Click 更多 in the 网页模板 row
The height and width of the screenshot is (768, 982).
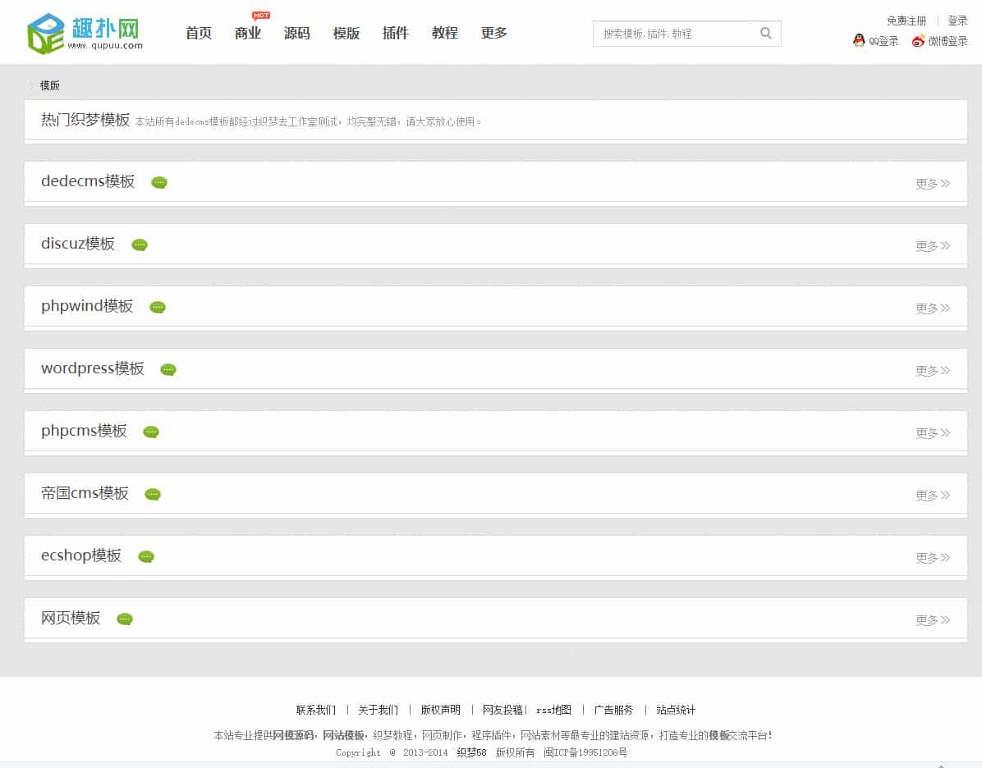pyautogui.click(x=933, y=620)
